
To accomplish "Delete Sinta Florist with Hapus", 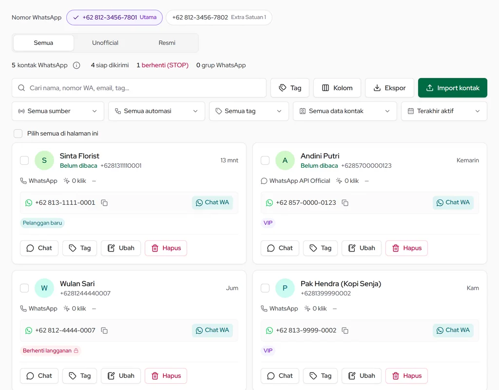I will point(166,248).
